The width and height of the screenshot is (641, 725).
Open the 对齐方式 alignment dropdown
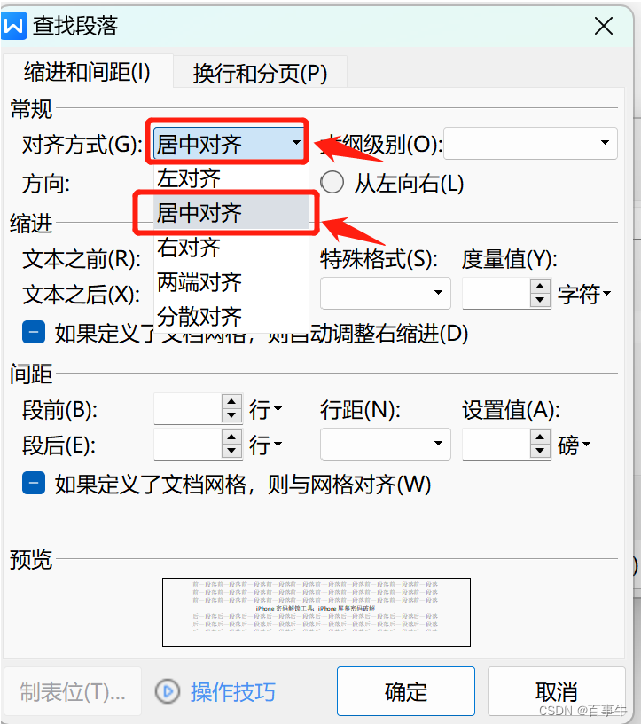pyautogui.click(x=229, y=144)
